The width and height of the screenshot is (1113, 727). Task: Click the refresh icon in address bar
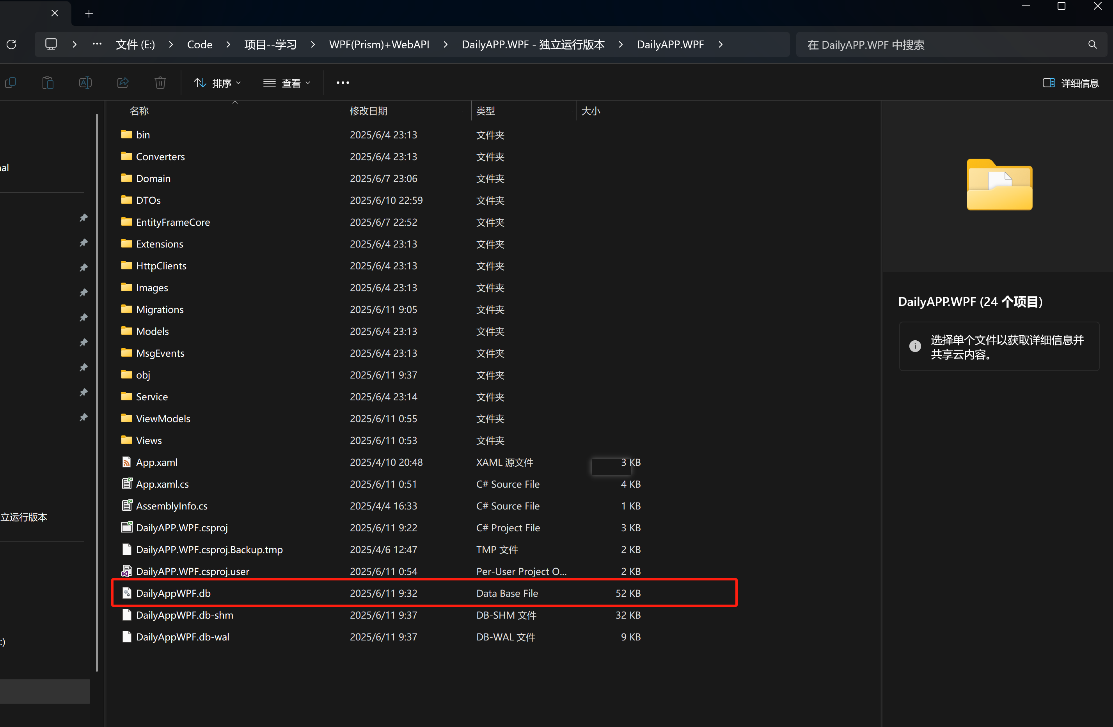point(12,44)
